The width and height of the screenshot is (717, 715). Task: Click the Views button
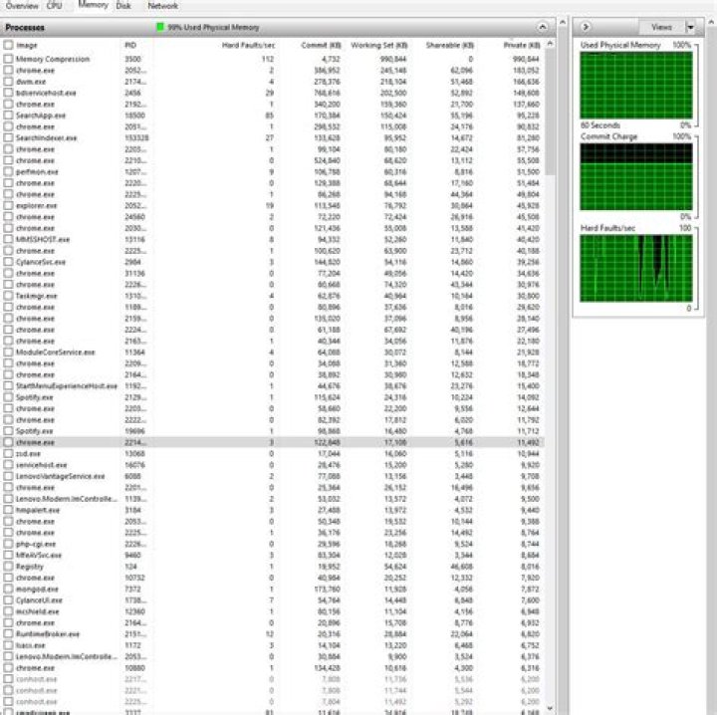tap(661, 27)
